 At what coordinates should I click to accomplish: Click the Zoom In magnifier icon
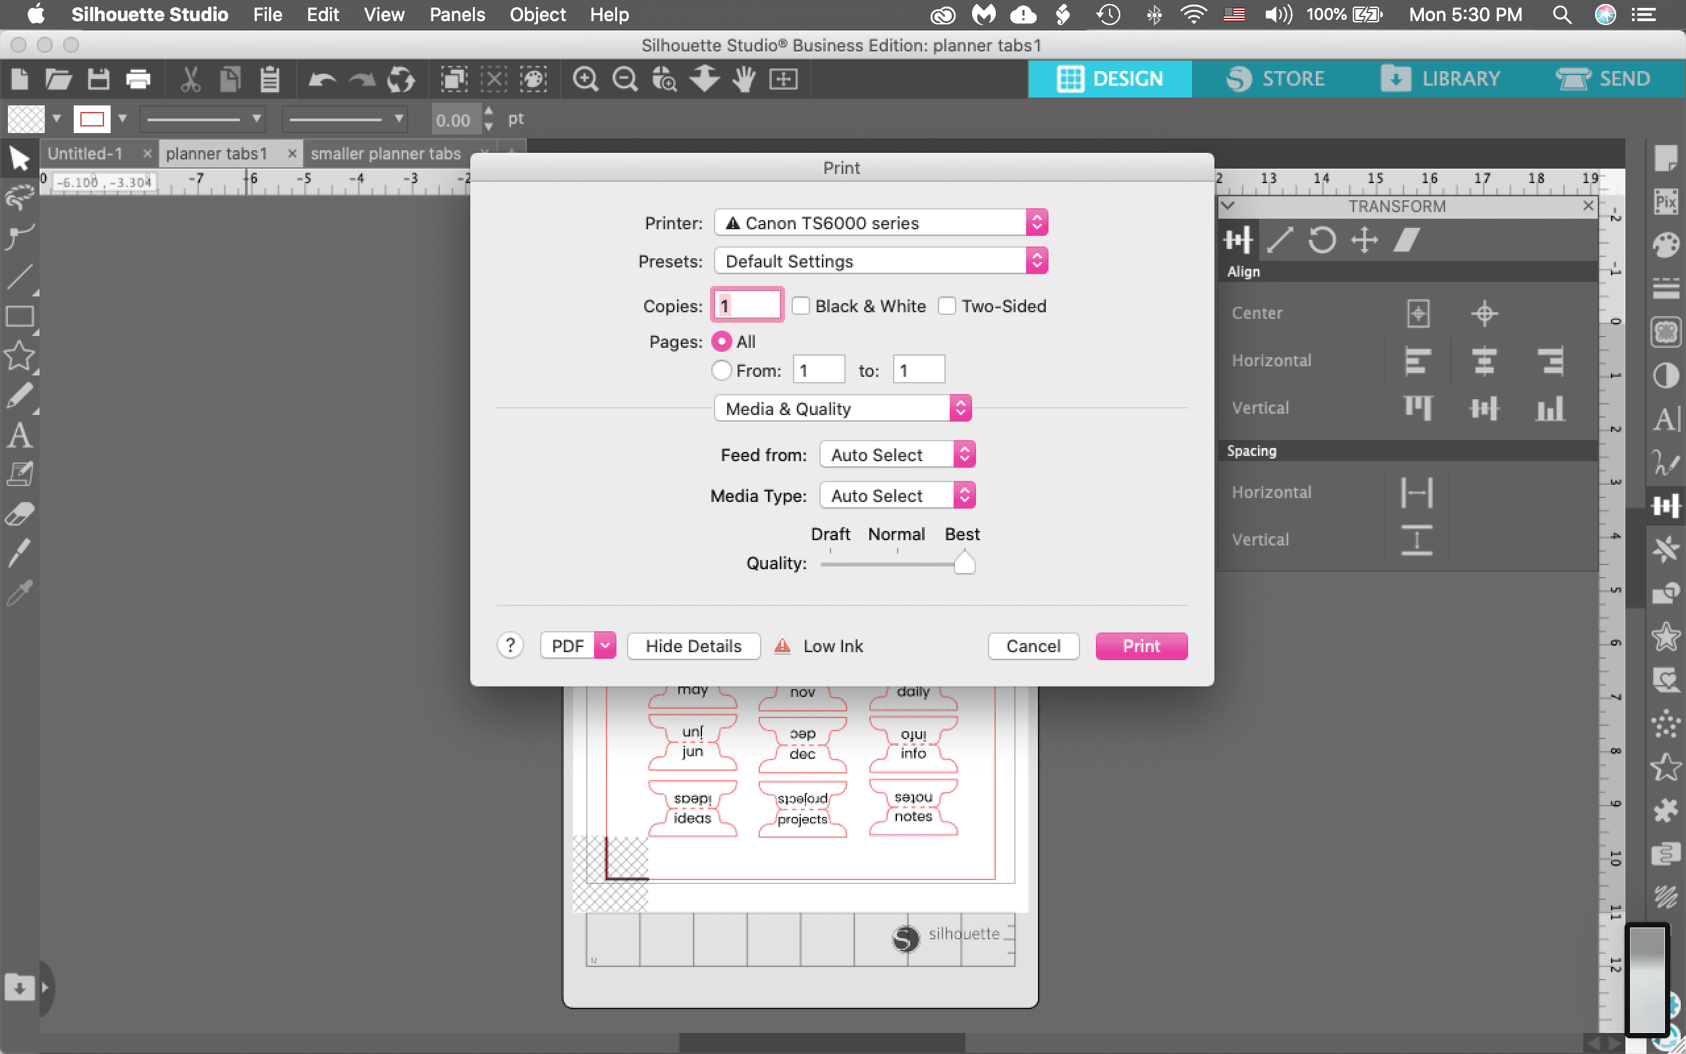point(585,80)
